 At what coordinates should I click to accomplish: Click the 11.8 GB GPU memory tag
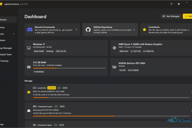[x=122, y=70]
